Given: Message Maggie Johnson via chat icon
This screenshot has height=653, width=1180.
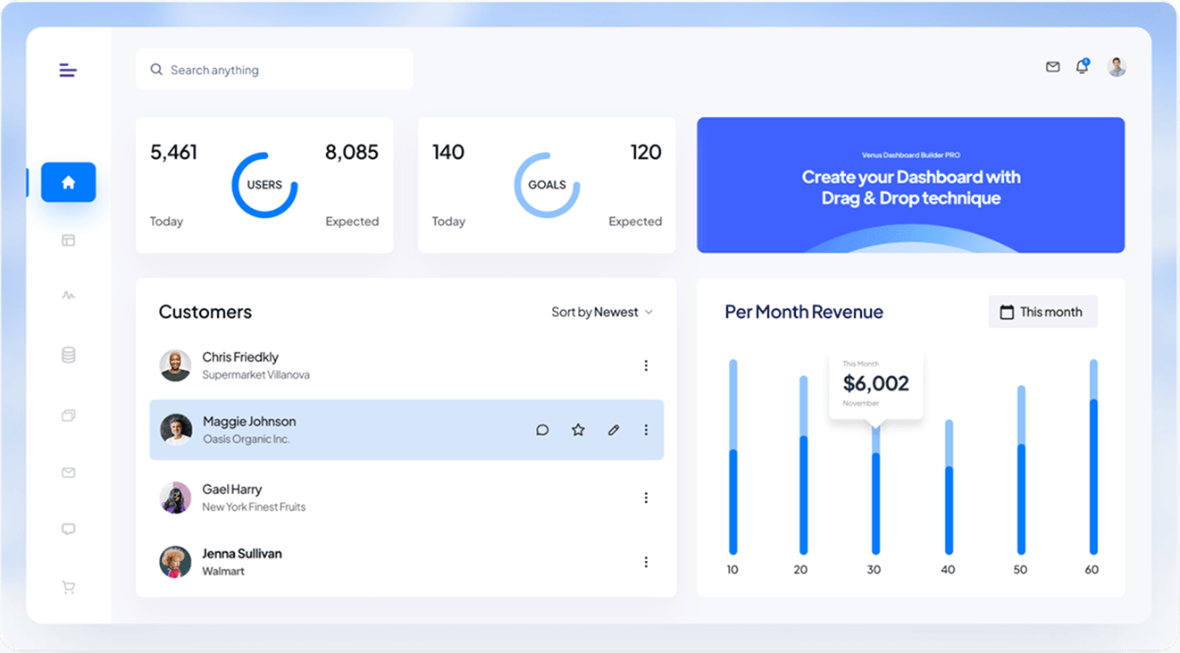Looking at the screenshot, I should pyautogui.click(x=542, y=430).
